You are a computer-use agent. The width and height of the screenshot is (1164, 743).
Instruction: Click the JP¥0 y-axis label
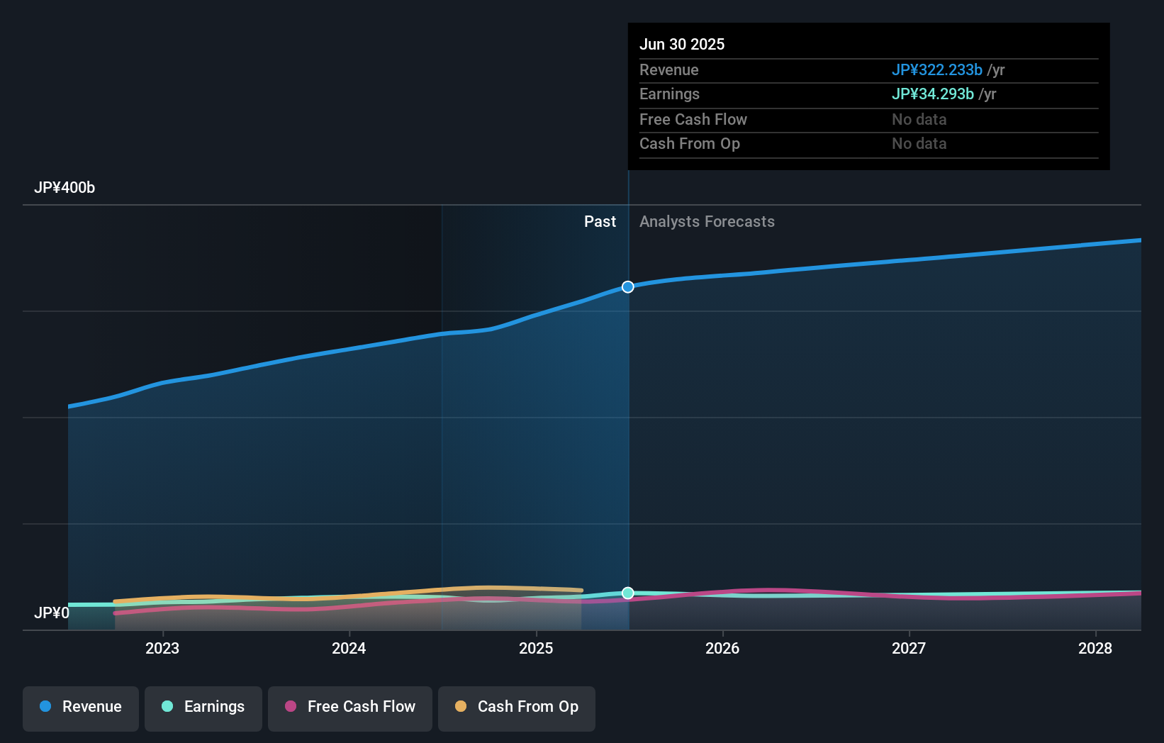point(52,613)
